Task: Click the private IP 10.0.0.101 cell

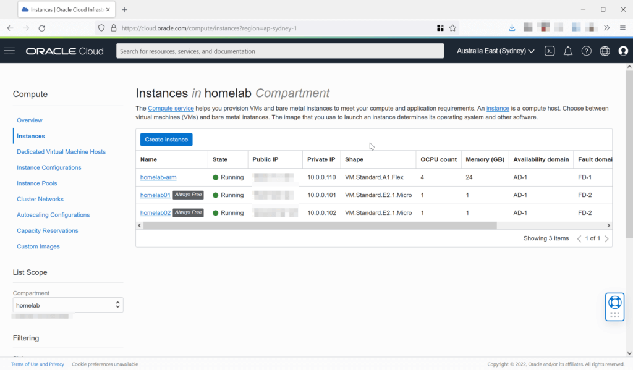Action: [321, 195]
